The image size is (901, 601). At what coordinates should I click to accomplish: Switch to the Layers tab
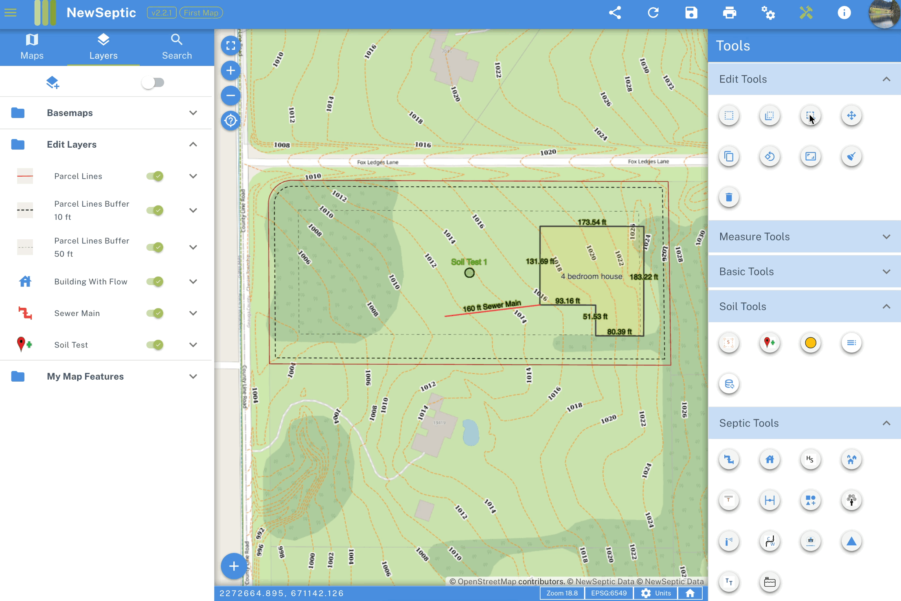point(103,47)
